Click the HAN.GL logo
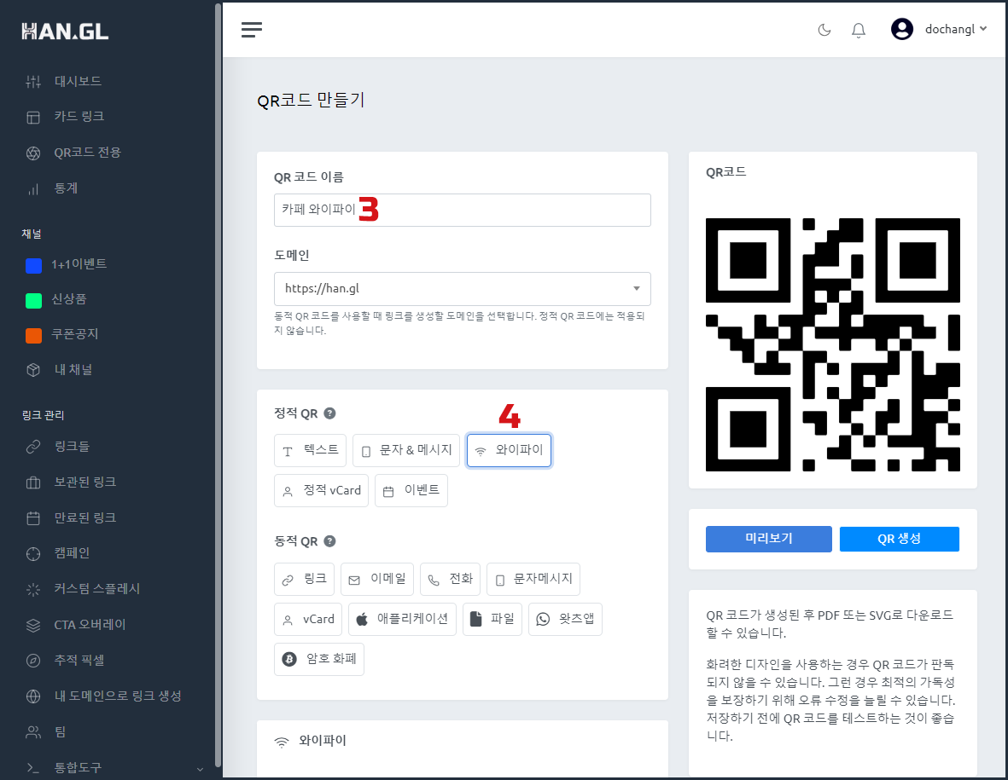 65,32
